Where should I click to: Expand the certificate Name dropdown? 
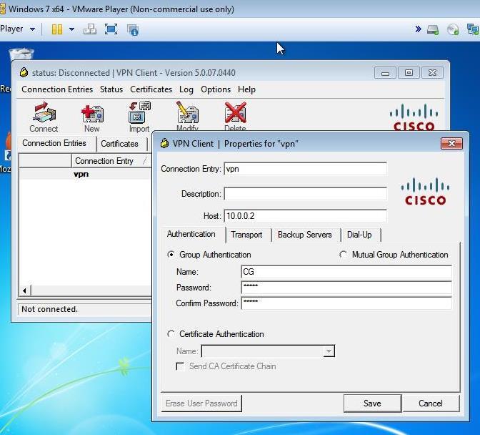coord(329,351)
